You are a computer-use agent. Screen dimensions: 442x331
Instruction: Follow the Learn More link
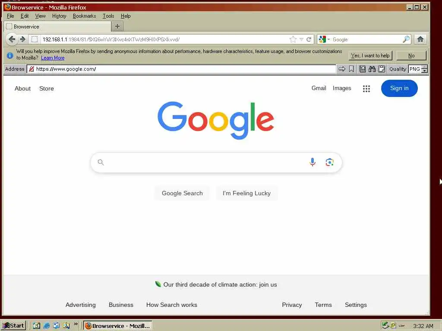(x=53, y=58)
